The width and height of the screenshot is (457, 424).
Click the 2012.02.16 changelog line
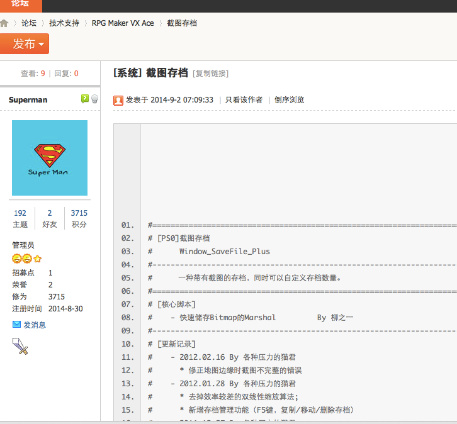(233, 357)
